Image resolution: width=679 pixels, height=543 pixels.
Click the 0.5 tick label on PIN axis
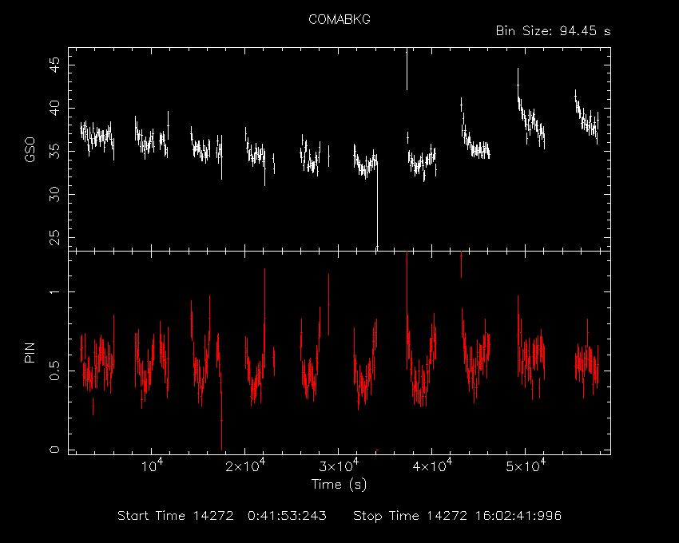point(54,371)
